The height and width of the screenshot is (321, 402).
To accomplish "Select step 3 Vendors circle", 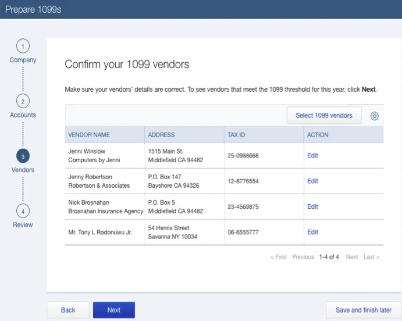I will (x=23, y=156).
